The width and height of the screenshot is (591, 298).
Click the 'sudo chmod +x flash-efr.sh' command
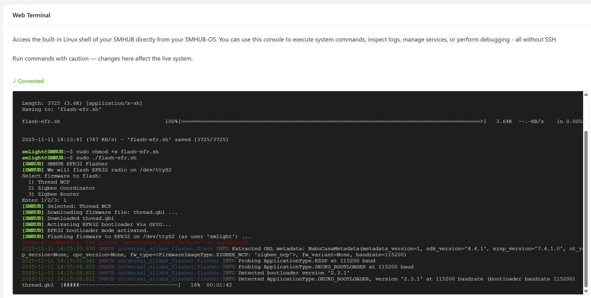tap(117, 152)
